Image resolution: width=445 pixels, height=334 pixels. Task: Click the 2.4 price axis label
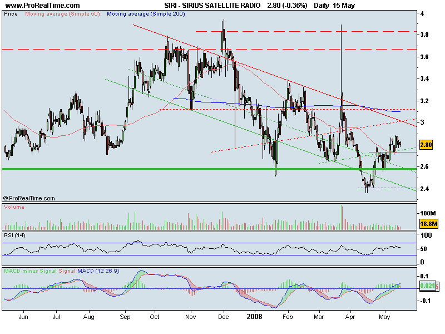click(424, 189)
